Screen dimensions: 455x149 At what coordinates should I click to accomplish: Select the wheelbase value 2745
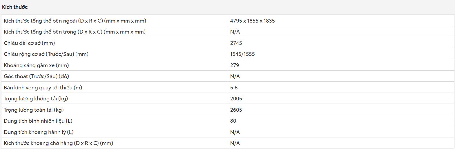[x=236, y=43]
